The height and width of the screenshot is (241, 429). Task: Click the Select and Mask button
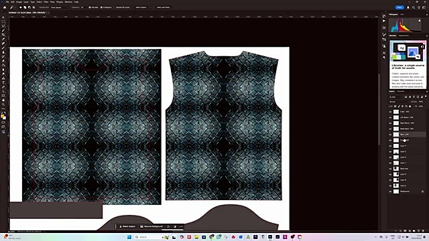[164, 7]
